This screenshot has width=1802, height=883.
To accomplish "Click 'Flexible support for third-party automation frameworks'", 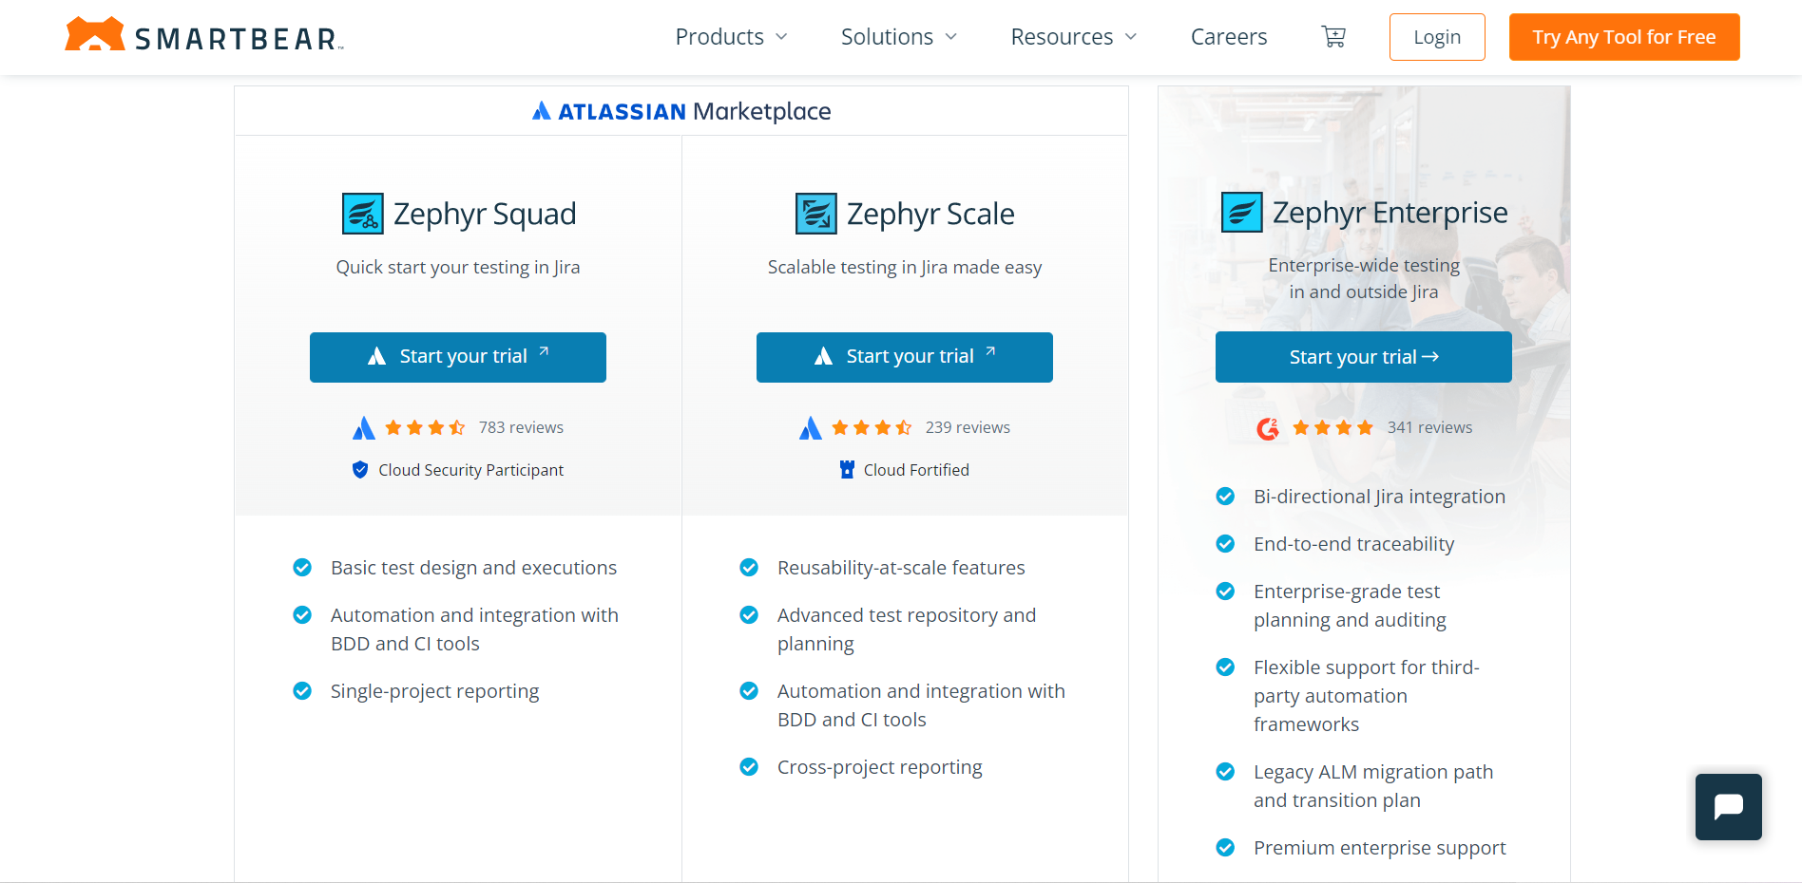I will click(1367, 696).
